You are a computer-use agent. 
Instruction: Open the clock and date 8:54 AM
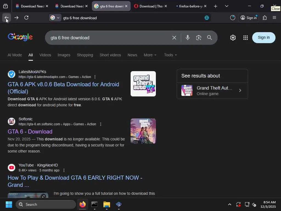(268, 204)
